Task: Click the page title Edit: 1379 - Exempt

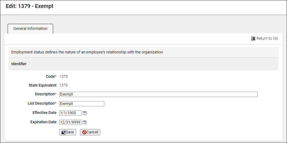Action: pyautogui.click(x=30, y=6)
